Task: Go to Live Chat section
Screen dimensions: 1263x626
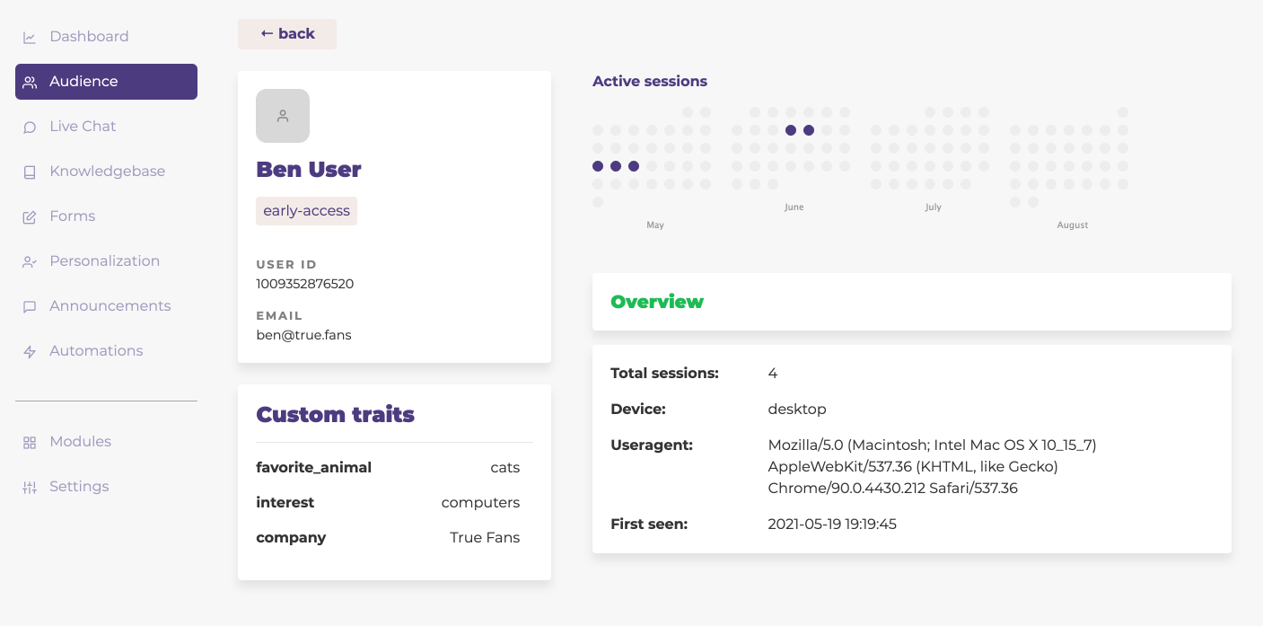Action: click(x=83, y=127)
